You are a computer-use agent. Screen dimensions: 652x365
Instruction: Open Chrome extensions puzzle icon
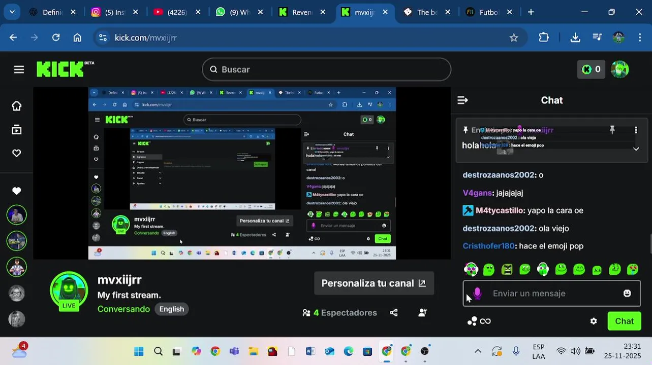(544, 38)
